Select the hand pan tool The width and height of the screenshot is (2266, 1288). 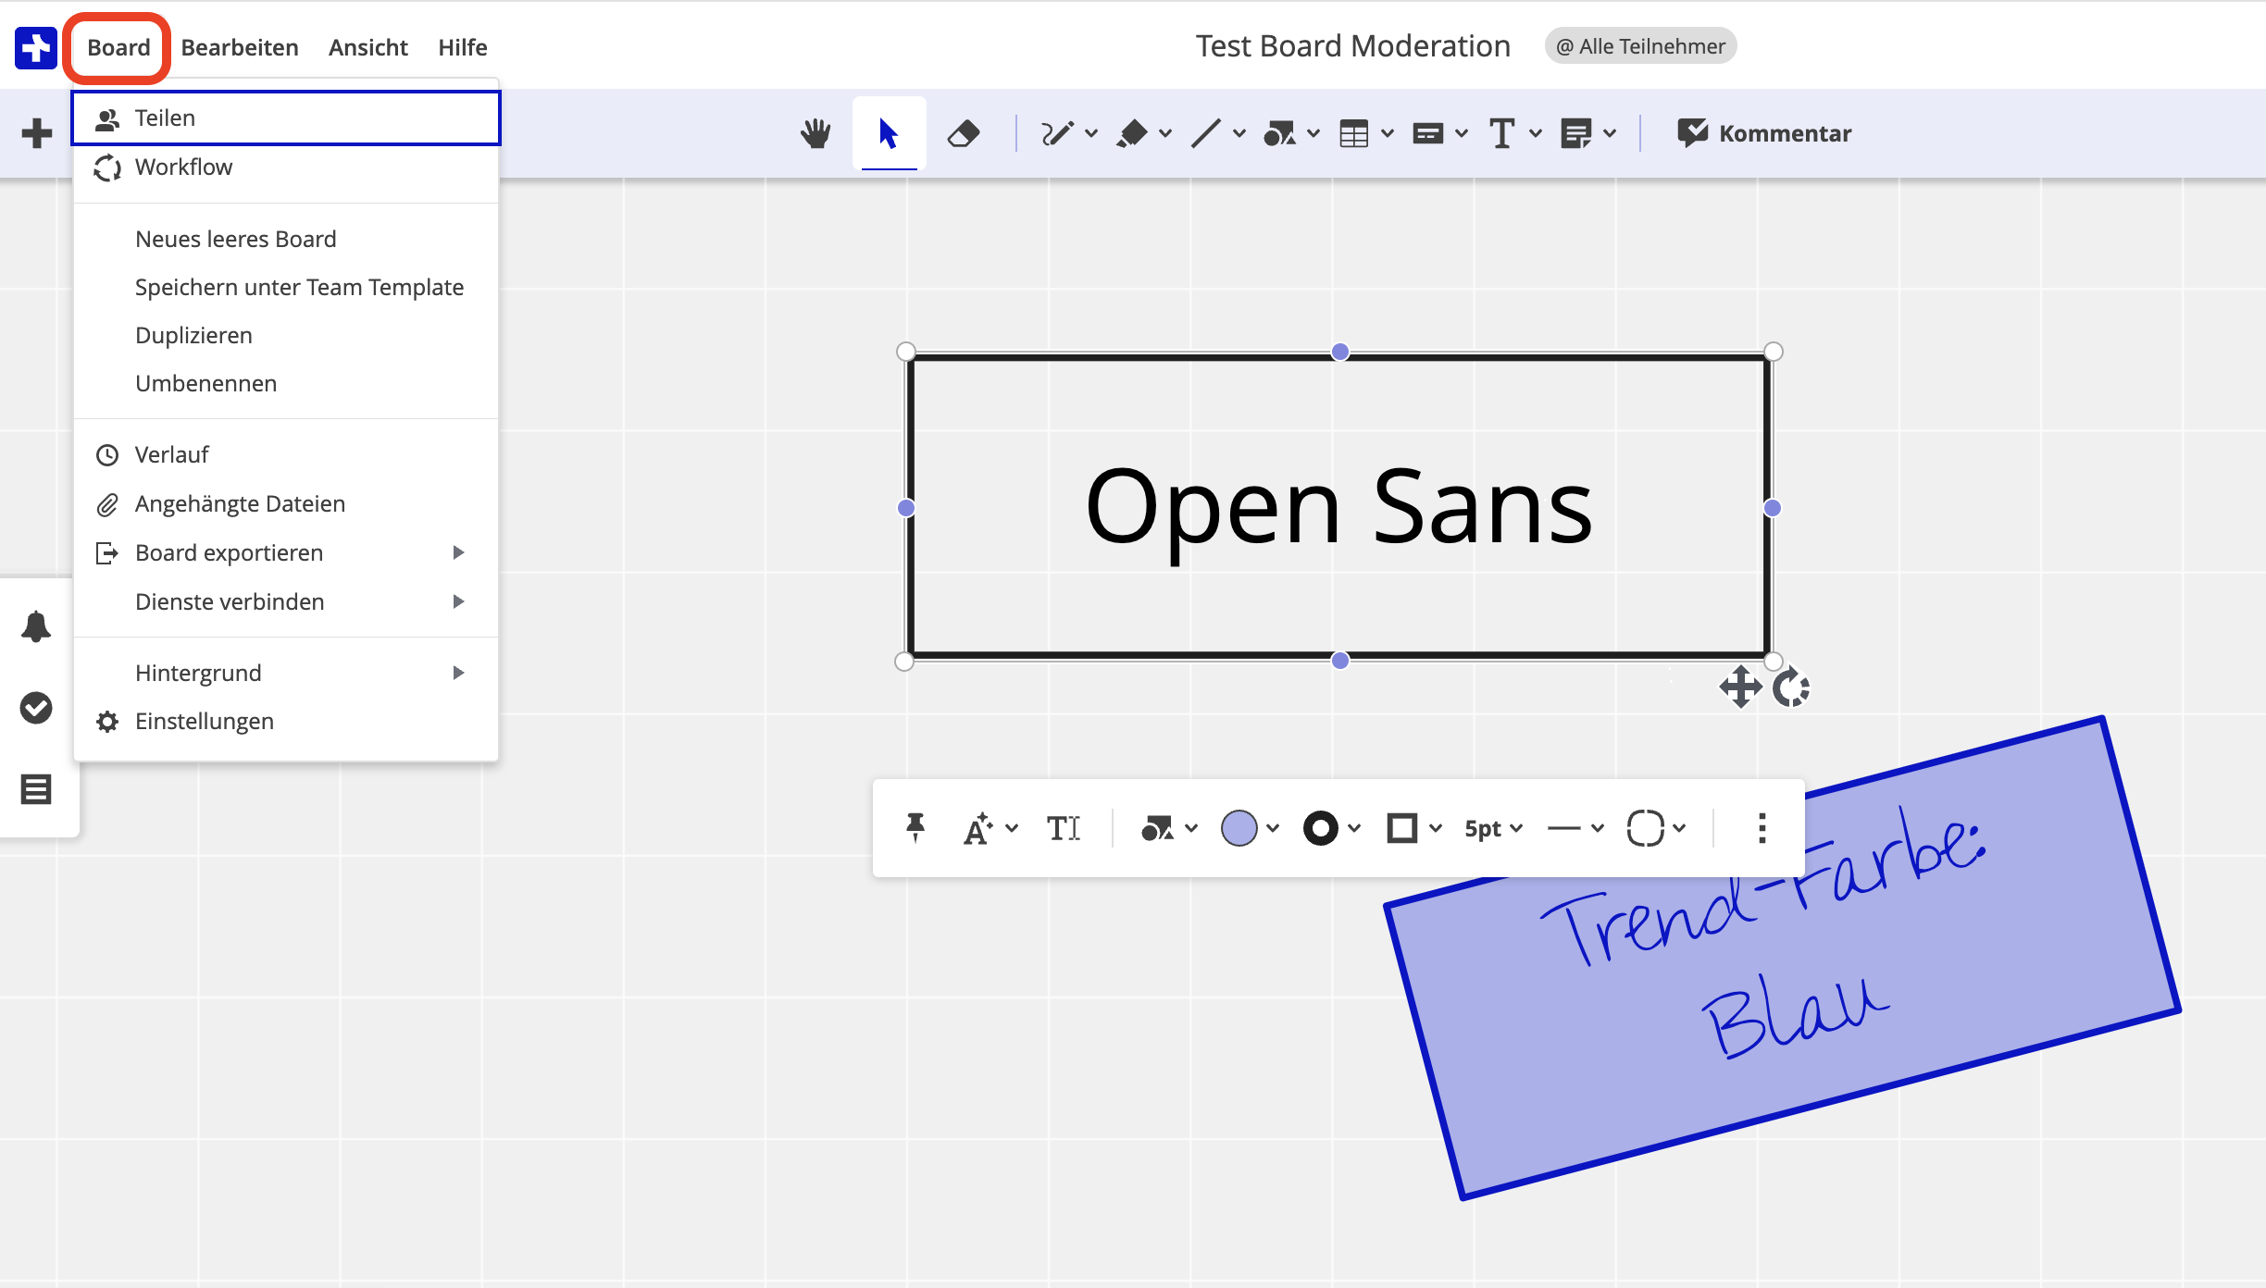(x=815, y=133)
